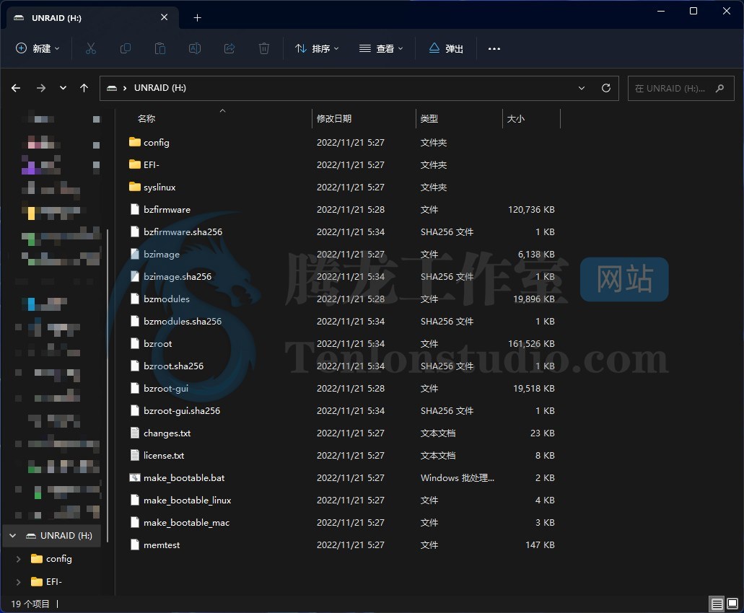The height and width of the screenshot is (613, 744).
Task: Open the Sort (排序) dropdown menu
Action: [317, 48]
